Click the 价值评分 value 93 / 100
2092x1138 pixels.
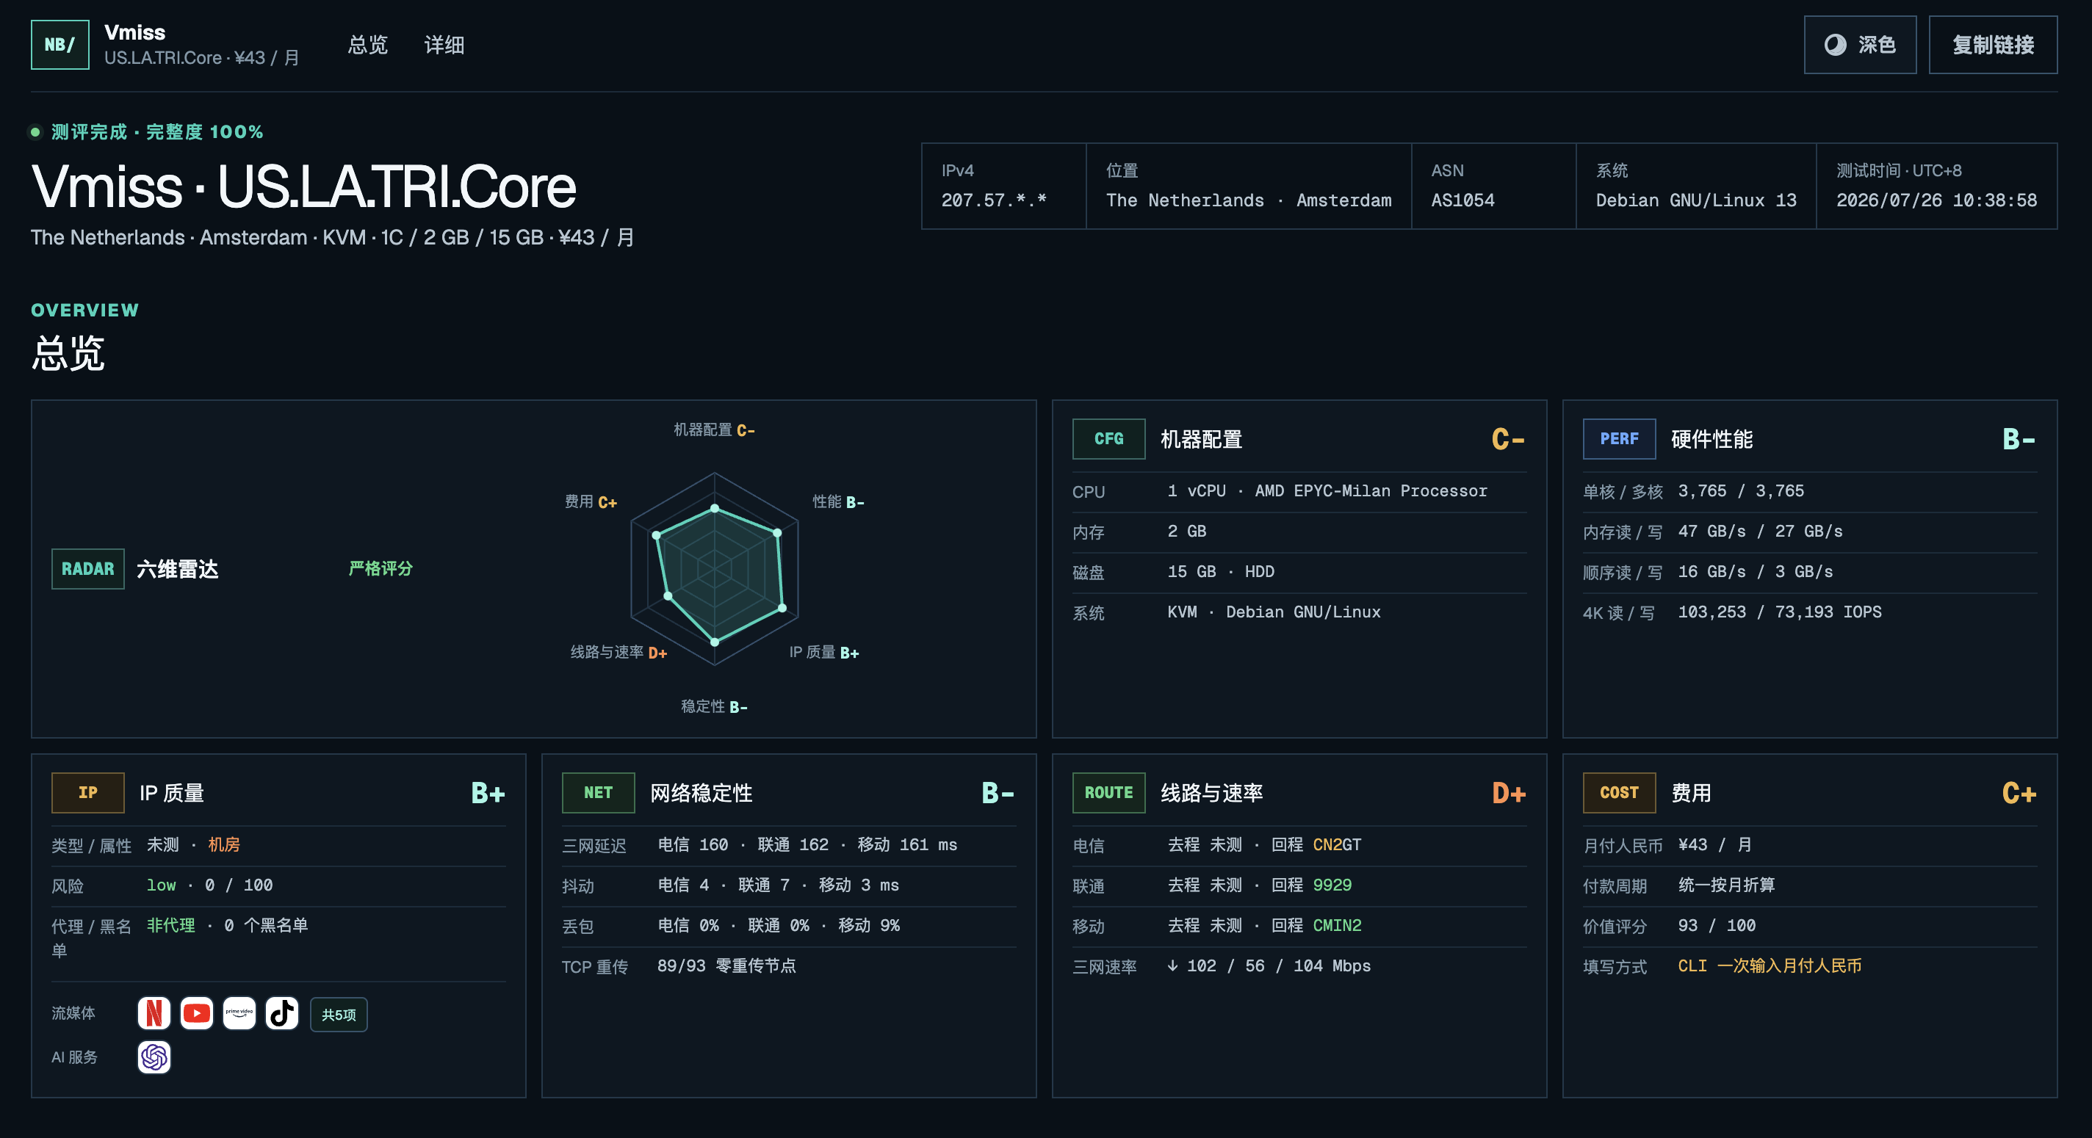point(1716,925)
